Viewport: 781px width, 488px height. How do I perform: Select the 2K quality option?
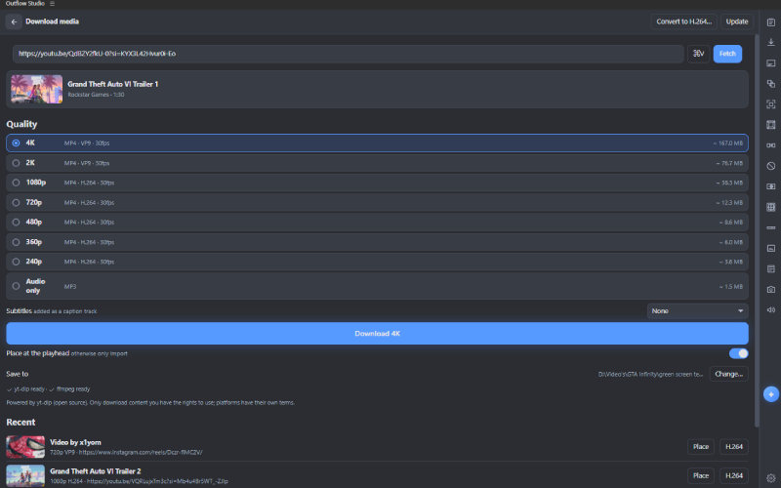click(x=377, y=163)
